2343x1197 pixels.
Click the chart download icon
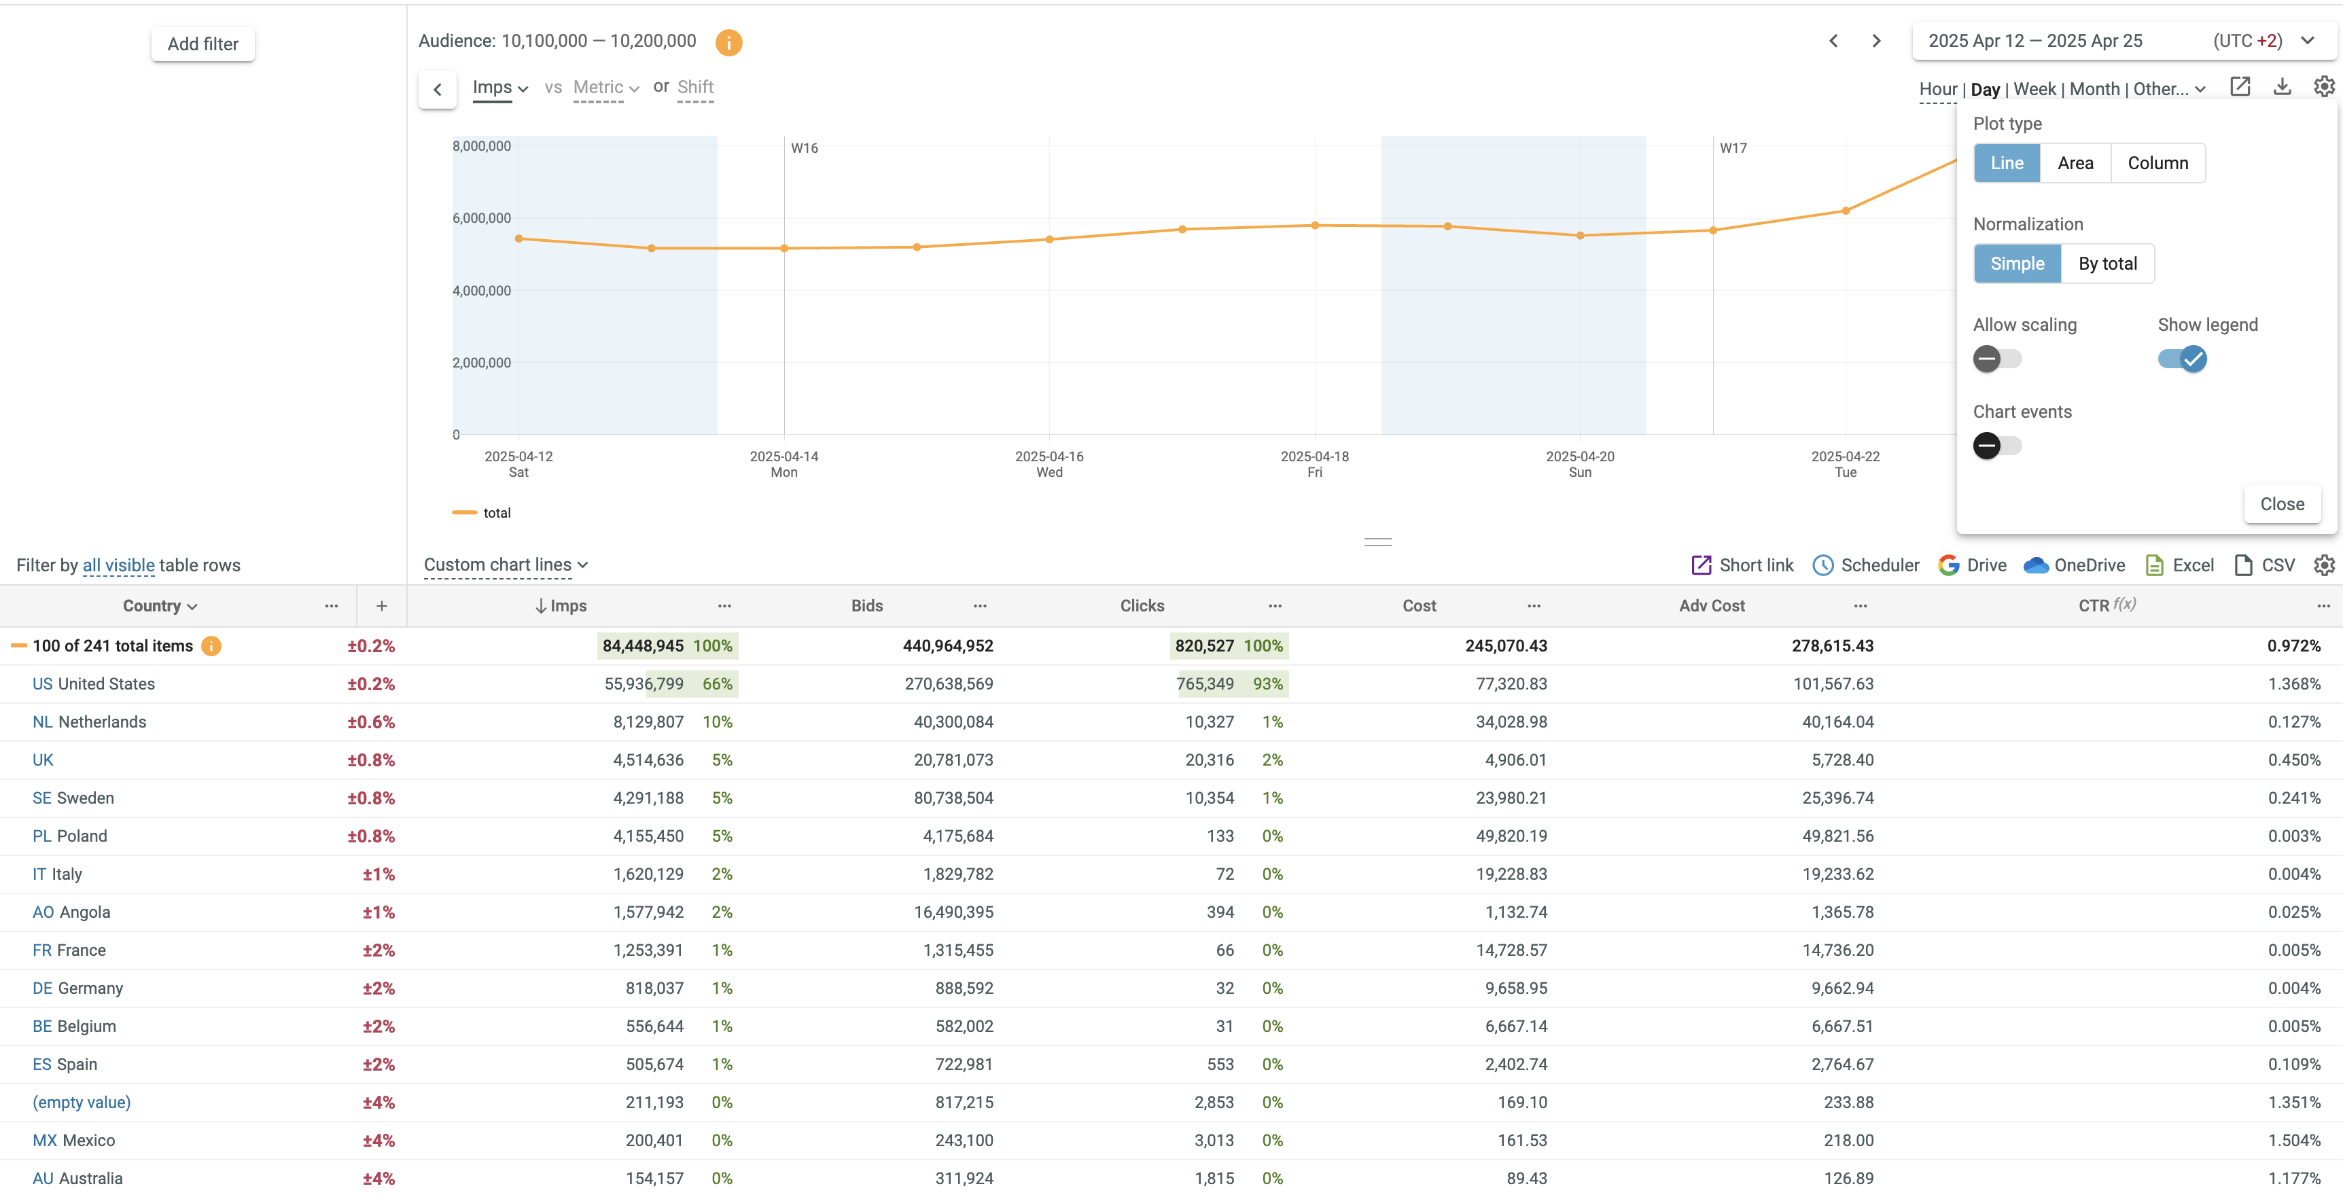[2282, 86]
